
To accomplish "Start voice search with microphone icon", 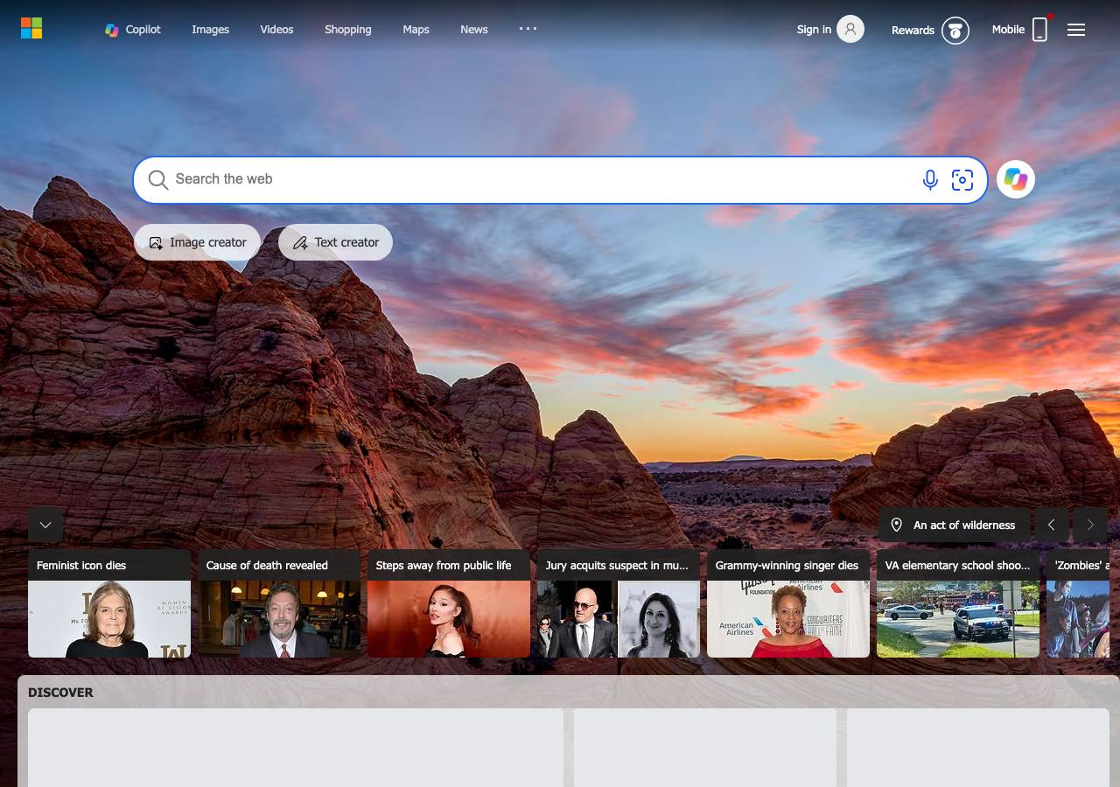I will tap(930, 180).
